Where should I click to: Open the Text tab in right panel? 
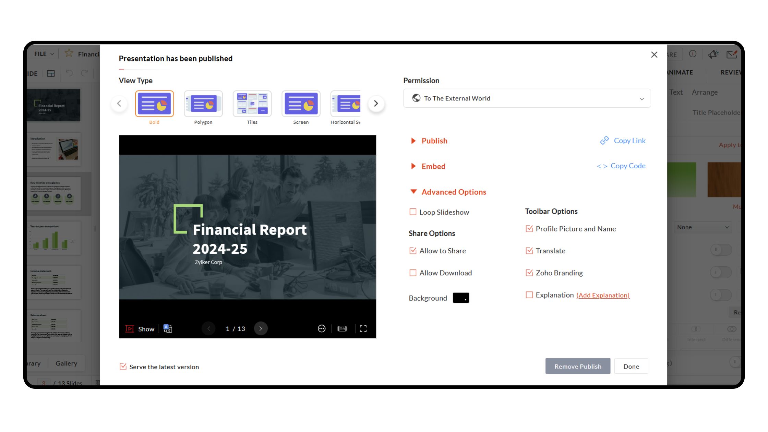(676, 92)
